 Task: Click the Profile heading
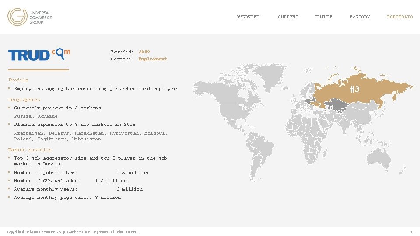(18, 80)
